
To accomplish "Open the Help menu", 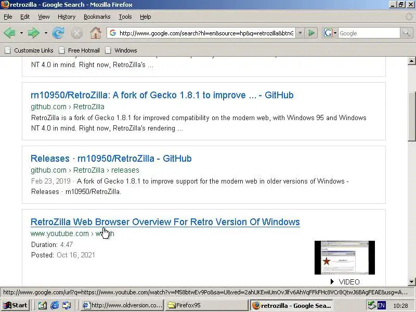I will click(x=146, y=17).
